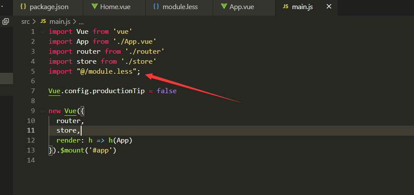This screenshot has width=414, height=195.
Task: Click the false value on line 7
Action: [x=167, y=91]
